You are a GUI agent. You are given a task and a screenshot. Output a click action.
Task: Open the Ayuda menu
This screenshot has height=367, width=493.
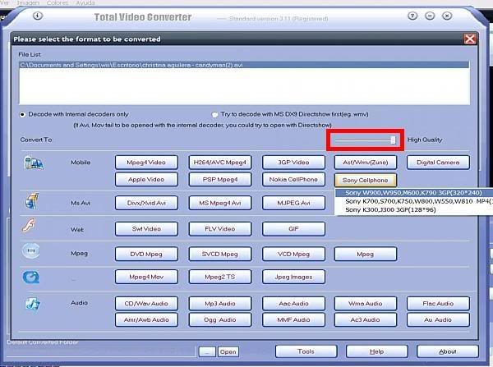85,2
